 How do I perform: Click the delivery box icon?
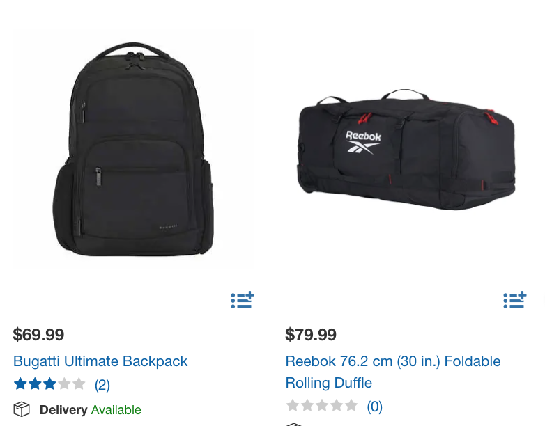click(22, 409)
